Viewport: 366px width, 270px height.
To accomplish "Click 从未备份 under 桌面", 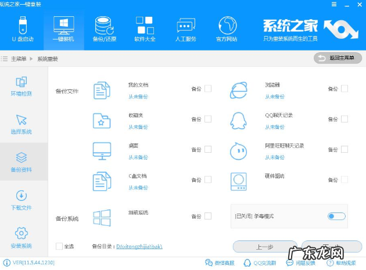I will [x=138, y=157].
